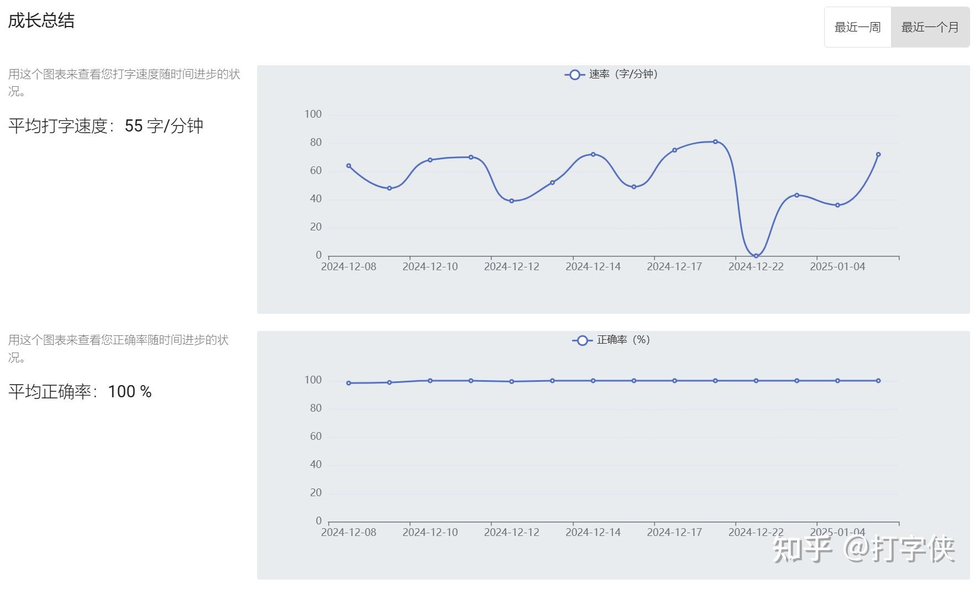Click the speed data point for 2024-12-14

tap(593, 155)
